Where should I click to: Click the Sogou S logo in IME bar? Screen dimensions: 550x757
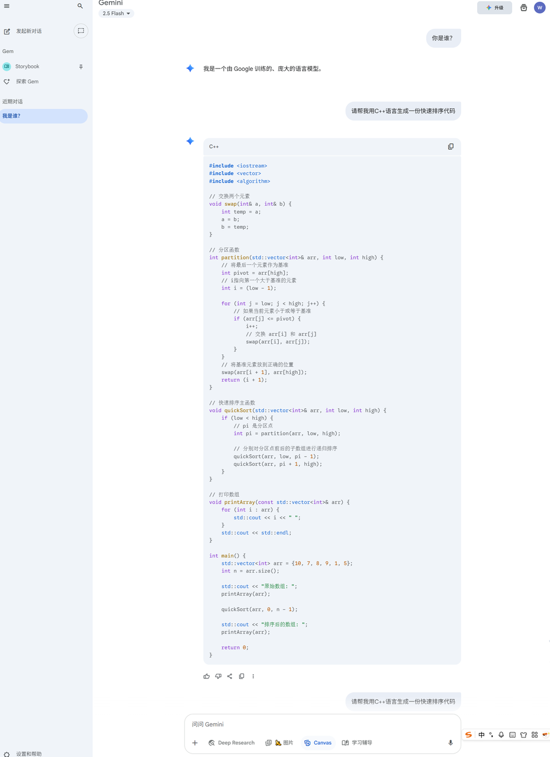pyautogui.click(x=468, y=735)
